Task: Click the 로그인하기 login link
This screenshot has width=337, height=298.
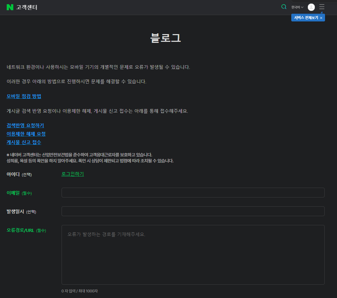Action: [x=73, y=174]
